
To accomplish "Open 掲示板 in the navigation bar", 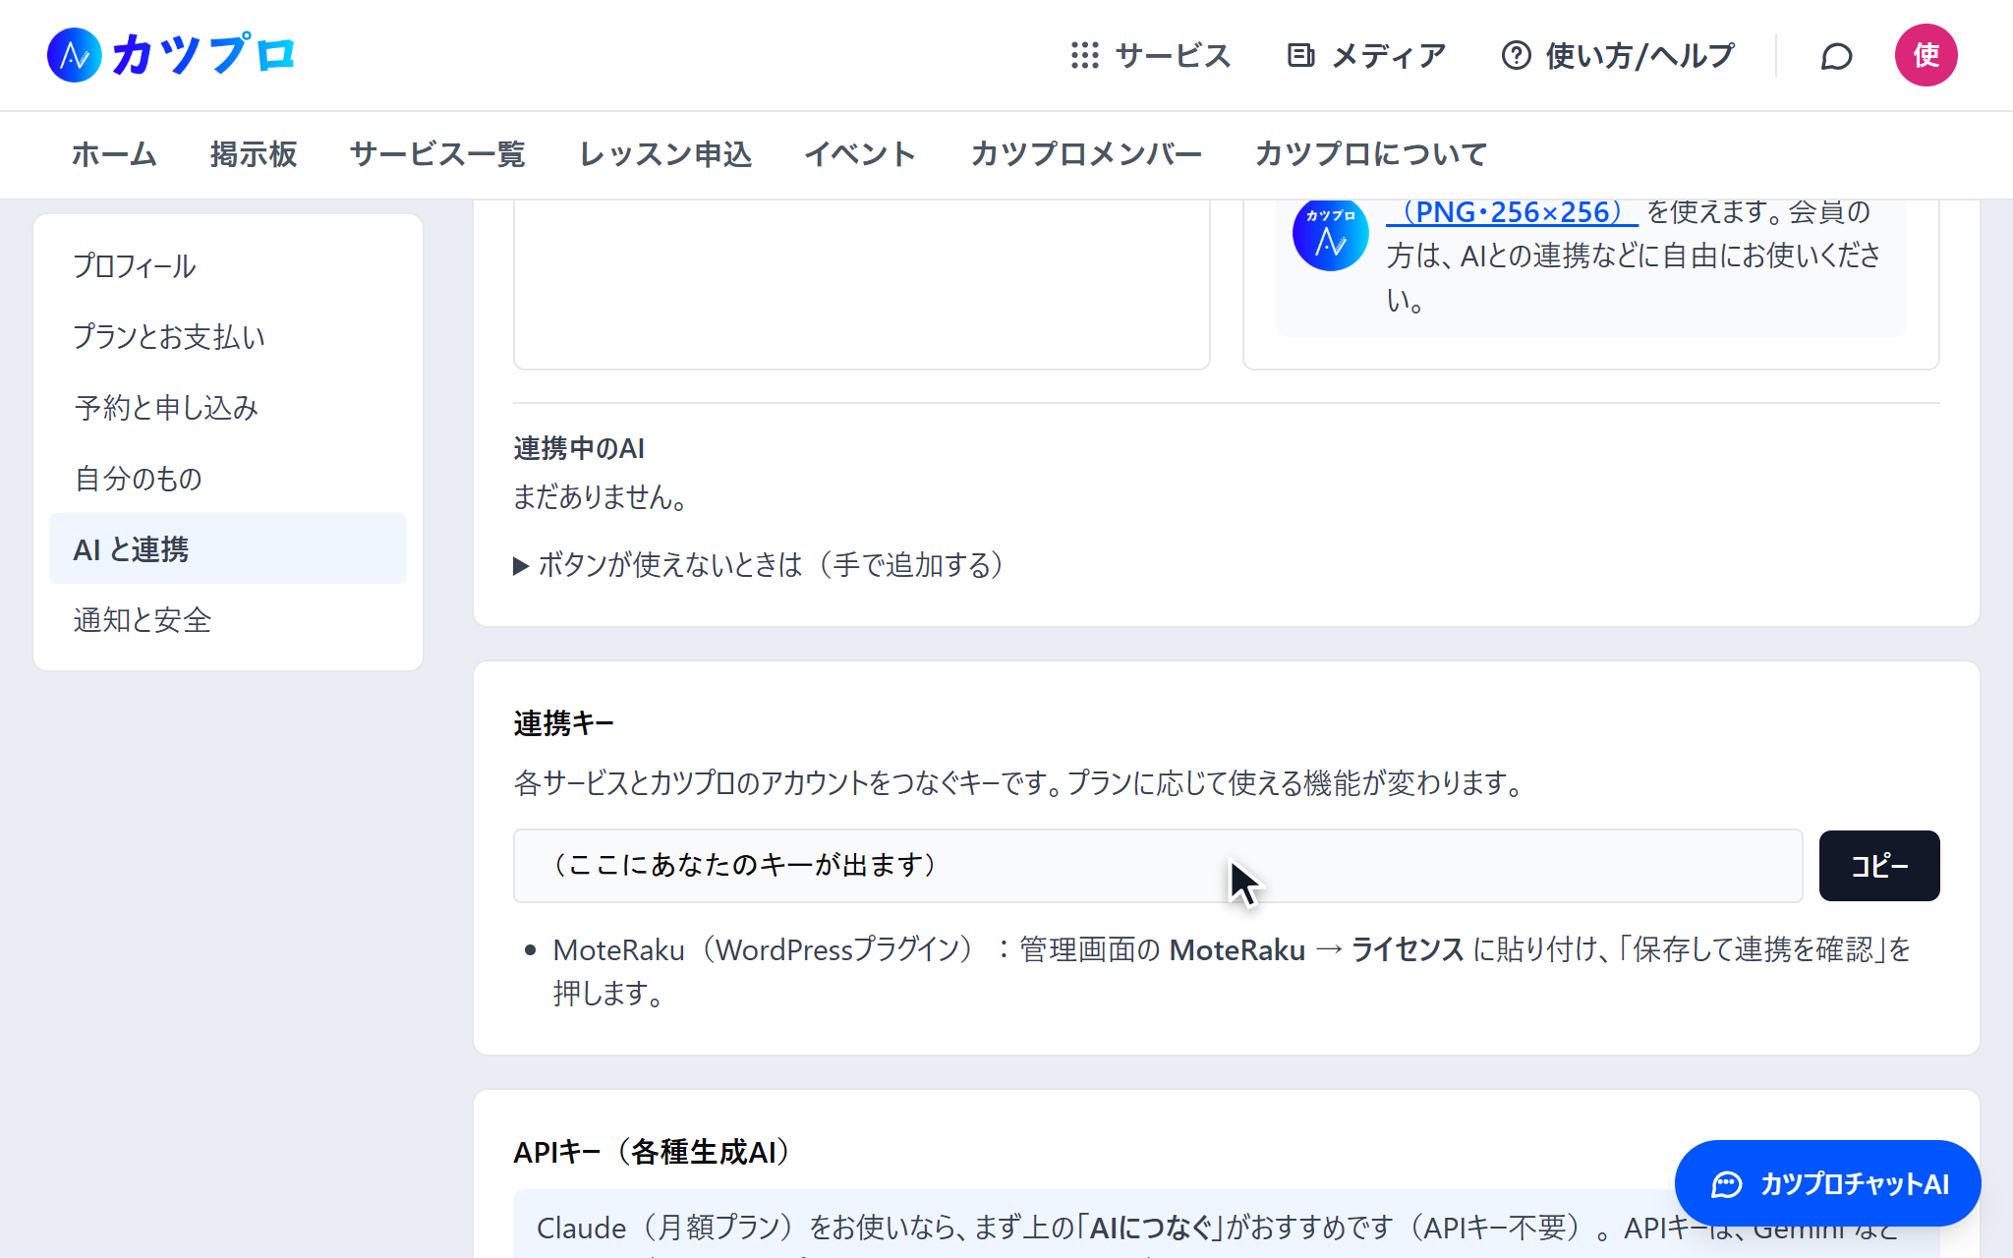I will tap(254, 154).
